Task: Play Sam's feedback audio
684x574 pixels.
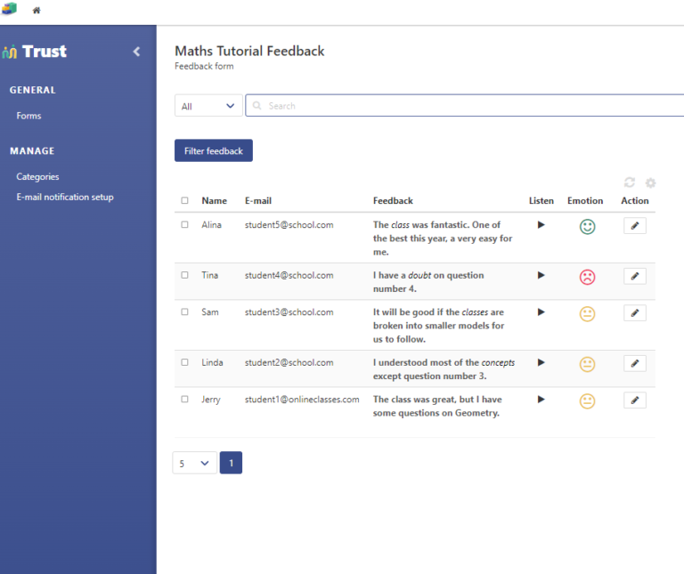Action: 541,312
